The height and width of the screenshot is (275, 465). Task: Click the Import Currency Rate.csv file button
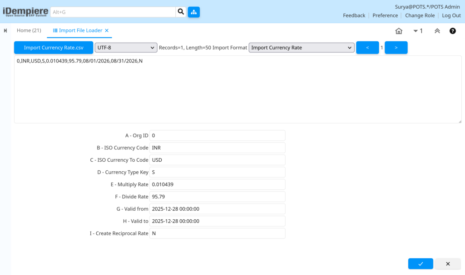(x=54, y=48)
